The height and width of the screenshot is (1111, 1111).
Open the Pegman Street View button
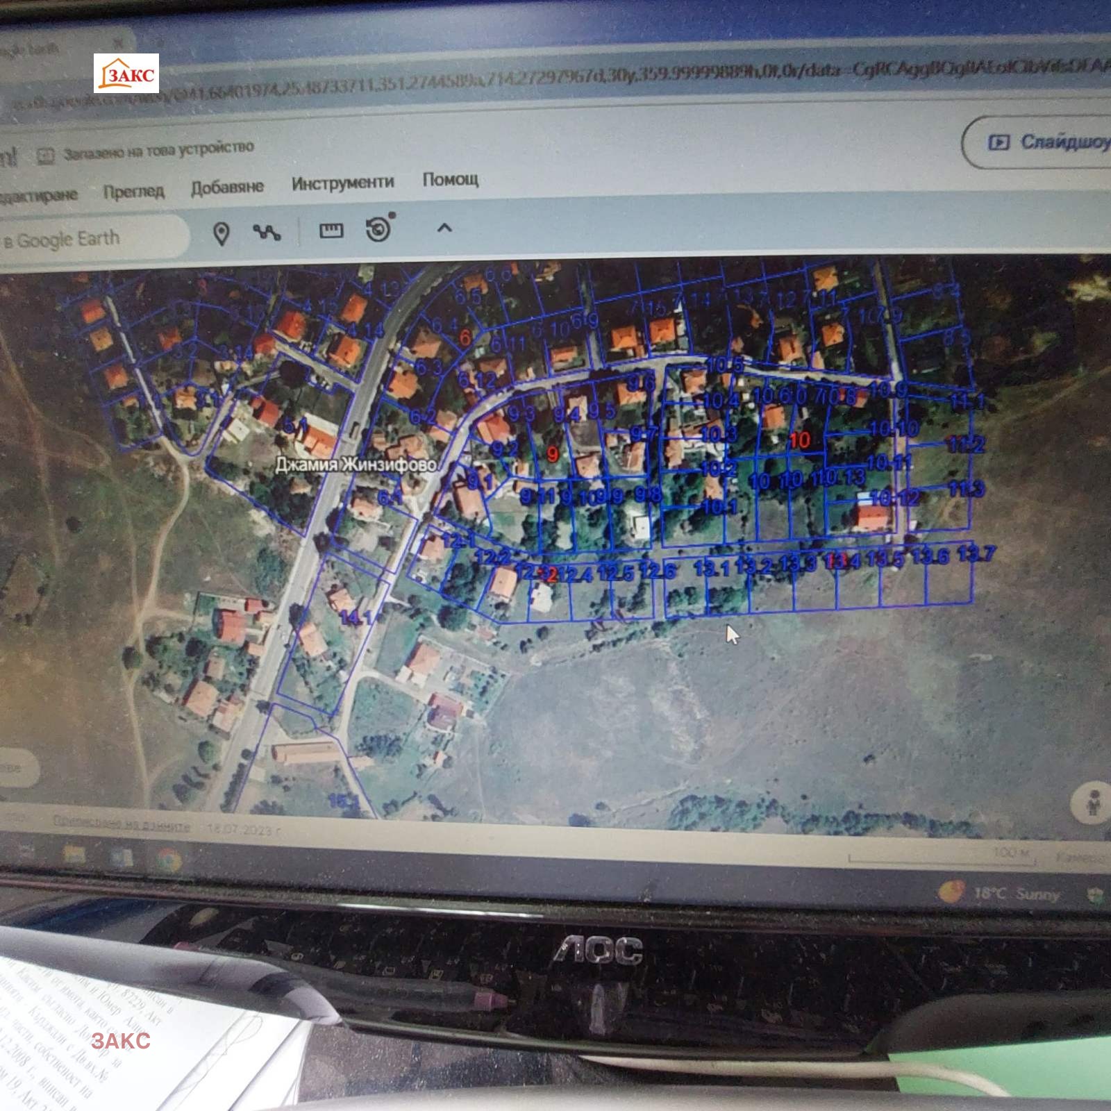click(x=1092, y=802)
